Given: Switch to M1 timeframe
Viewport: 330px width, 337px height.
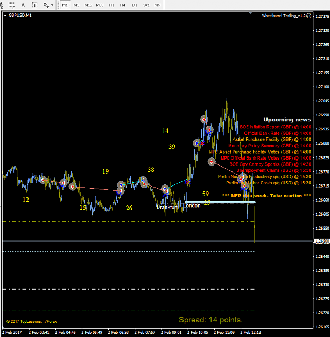Looking at the screenshot, I should coord(65,5).
